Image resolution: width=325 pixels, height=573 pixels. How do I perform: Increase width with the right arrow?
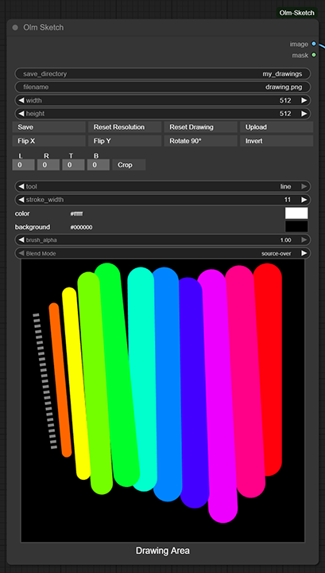(x=304, y=100)
